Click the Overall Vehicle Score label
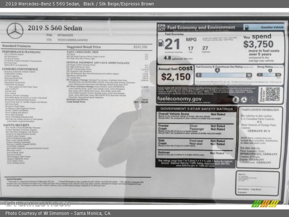Screen dimensions: 289x217 click(x=174, y=114)
